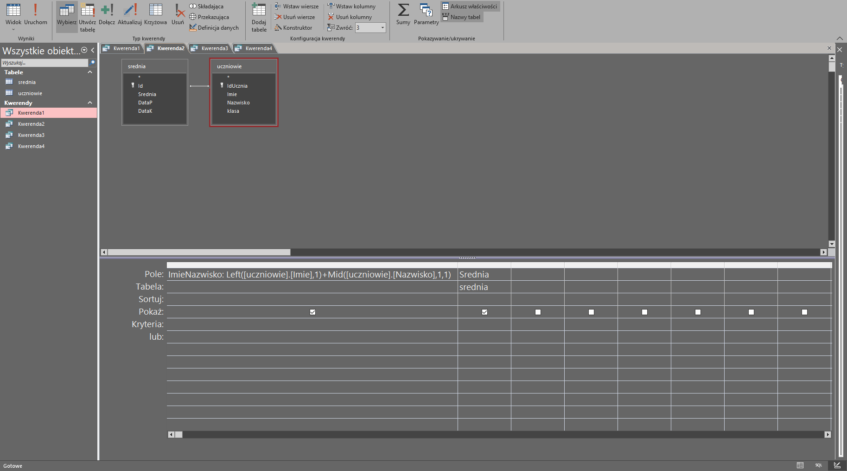Click the Konstruktor builder button

tap(293, 28)
